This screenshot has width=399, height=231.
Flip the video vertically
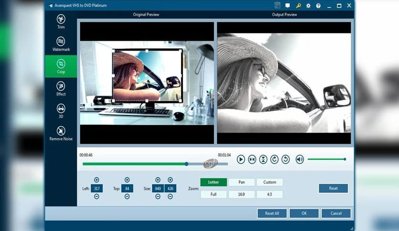(263, 159)
